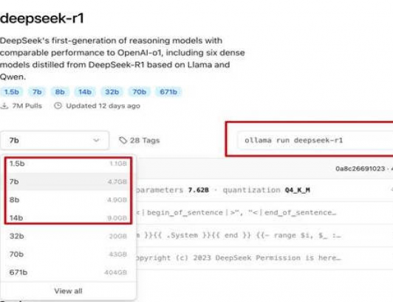Click the download icon beside 7M Pulls
The height and width of the screenshot is (302, 393).
tap(4, 106)
